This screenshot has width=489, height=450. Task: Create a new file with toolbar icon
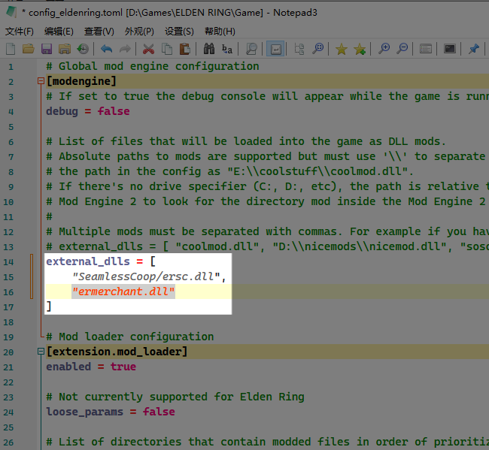click(x=11, y=49)
